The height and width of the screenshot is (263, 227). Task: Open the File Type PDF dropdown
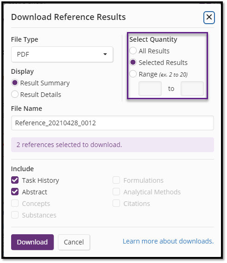pyautogui.click(x=62, y=54)
